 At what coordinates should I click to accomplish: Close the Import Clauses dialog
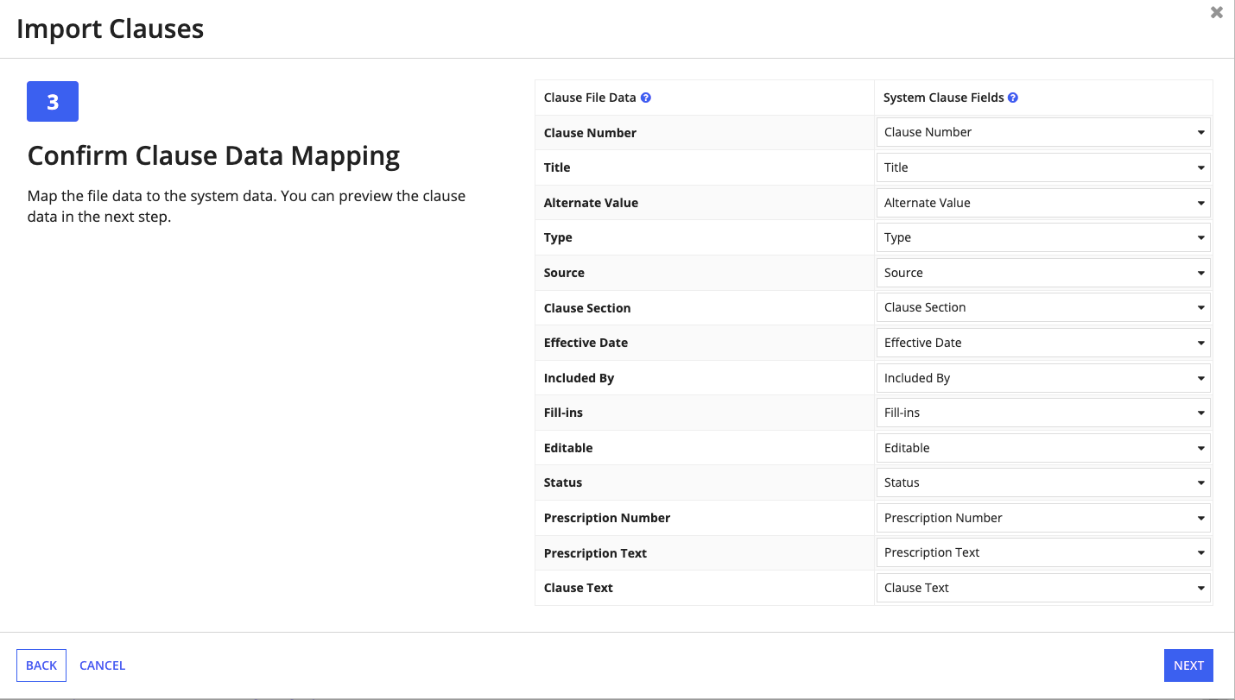(1217, 12)
